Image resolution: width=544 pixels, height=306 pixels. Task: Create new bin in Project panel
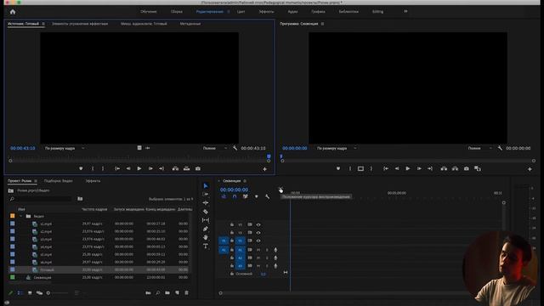[167, 292]
